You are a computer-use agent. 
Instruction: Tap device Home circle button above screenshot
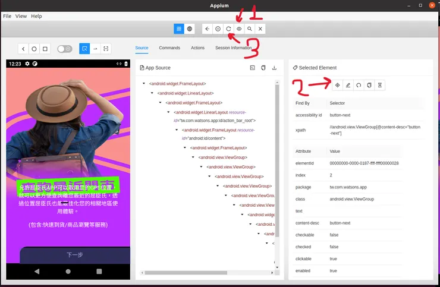pos(34,49)
